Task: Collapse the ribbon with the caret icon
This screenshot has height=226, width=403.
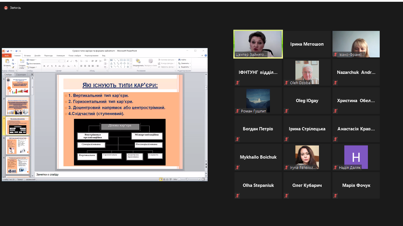Action: pos(202,55)
